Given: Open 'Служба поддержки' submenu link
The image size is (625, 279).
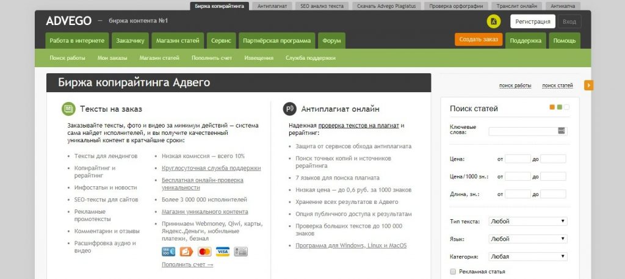Looking at the screenshot, I should pos(311,58).
